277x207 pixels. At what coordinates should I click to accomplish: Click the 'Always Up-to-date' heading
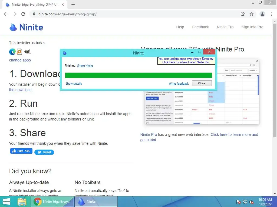pos(29,182)
